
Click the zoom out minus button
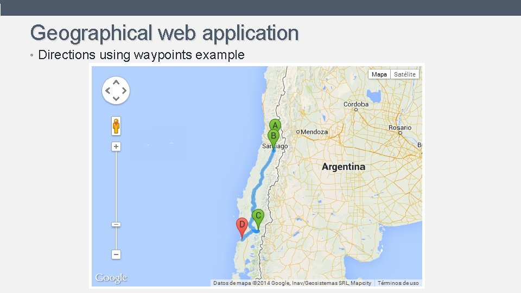coord(116,254)
